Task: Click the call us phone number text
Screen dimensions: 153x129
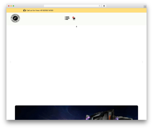Action: [40, 10]
